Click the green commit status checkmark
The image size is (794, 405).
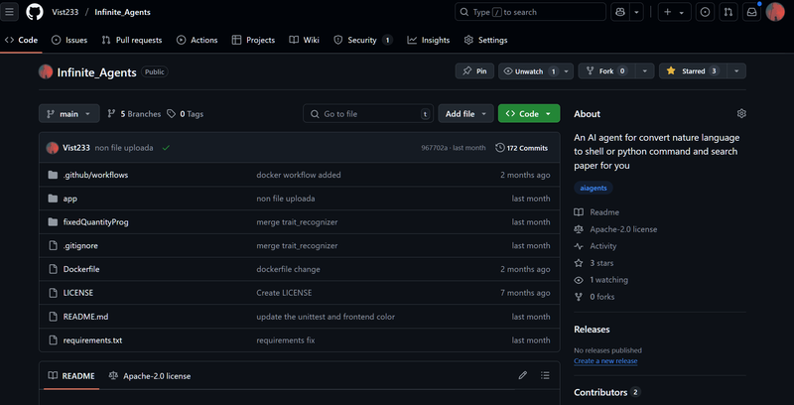tap(166, 148)
